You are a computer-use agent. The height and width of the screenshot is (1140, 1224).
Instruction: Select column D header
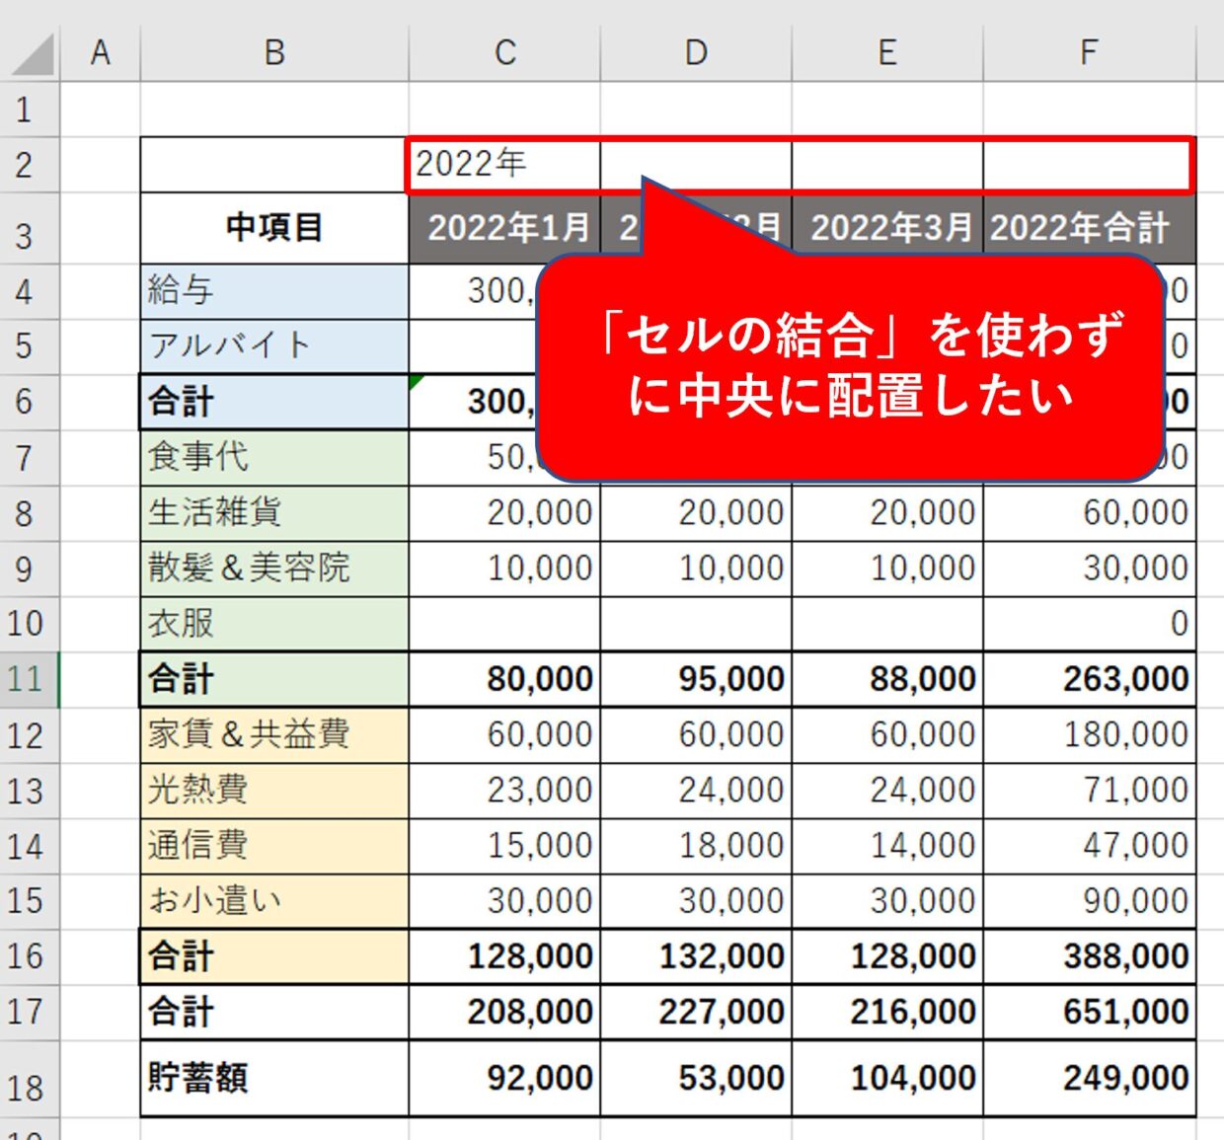[x=696, y=53]
